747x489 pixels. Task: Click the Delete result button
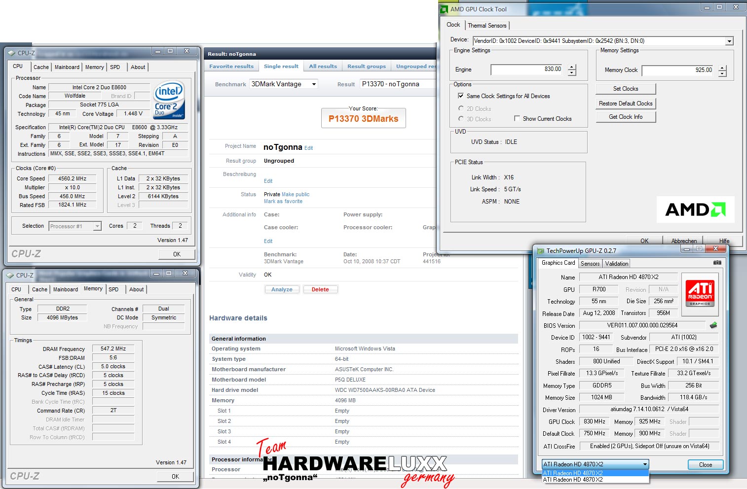(x=320, y=289)
